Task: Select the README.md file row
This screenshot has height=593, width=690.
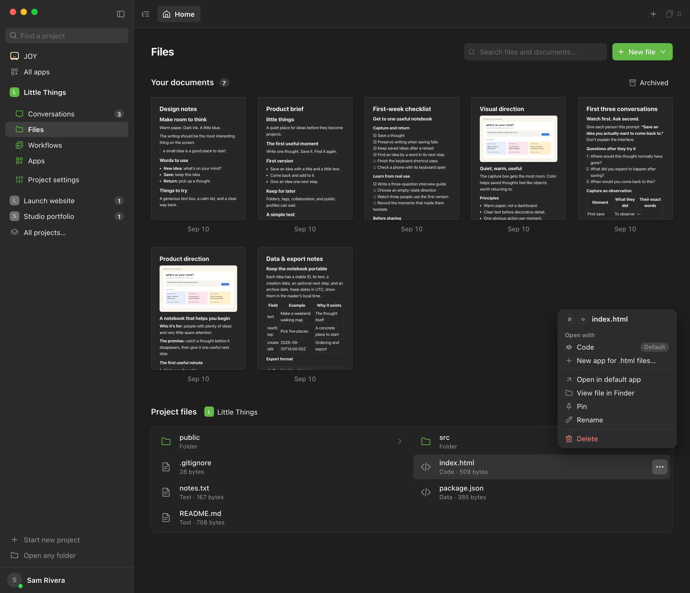Action: [x=282, y=518]
